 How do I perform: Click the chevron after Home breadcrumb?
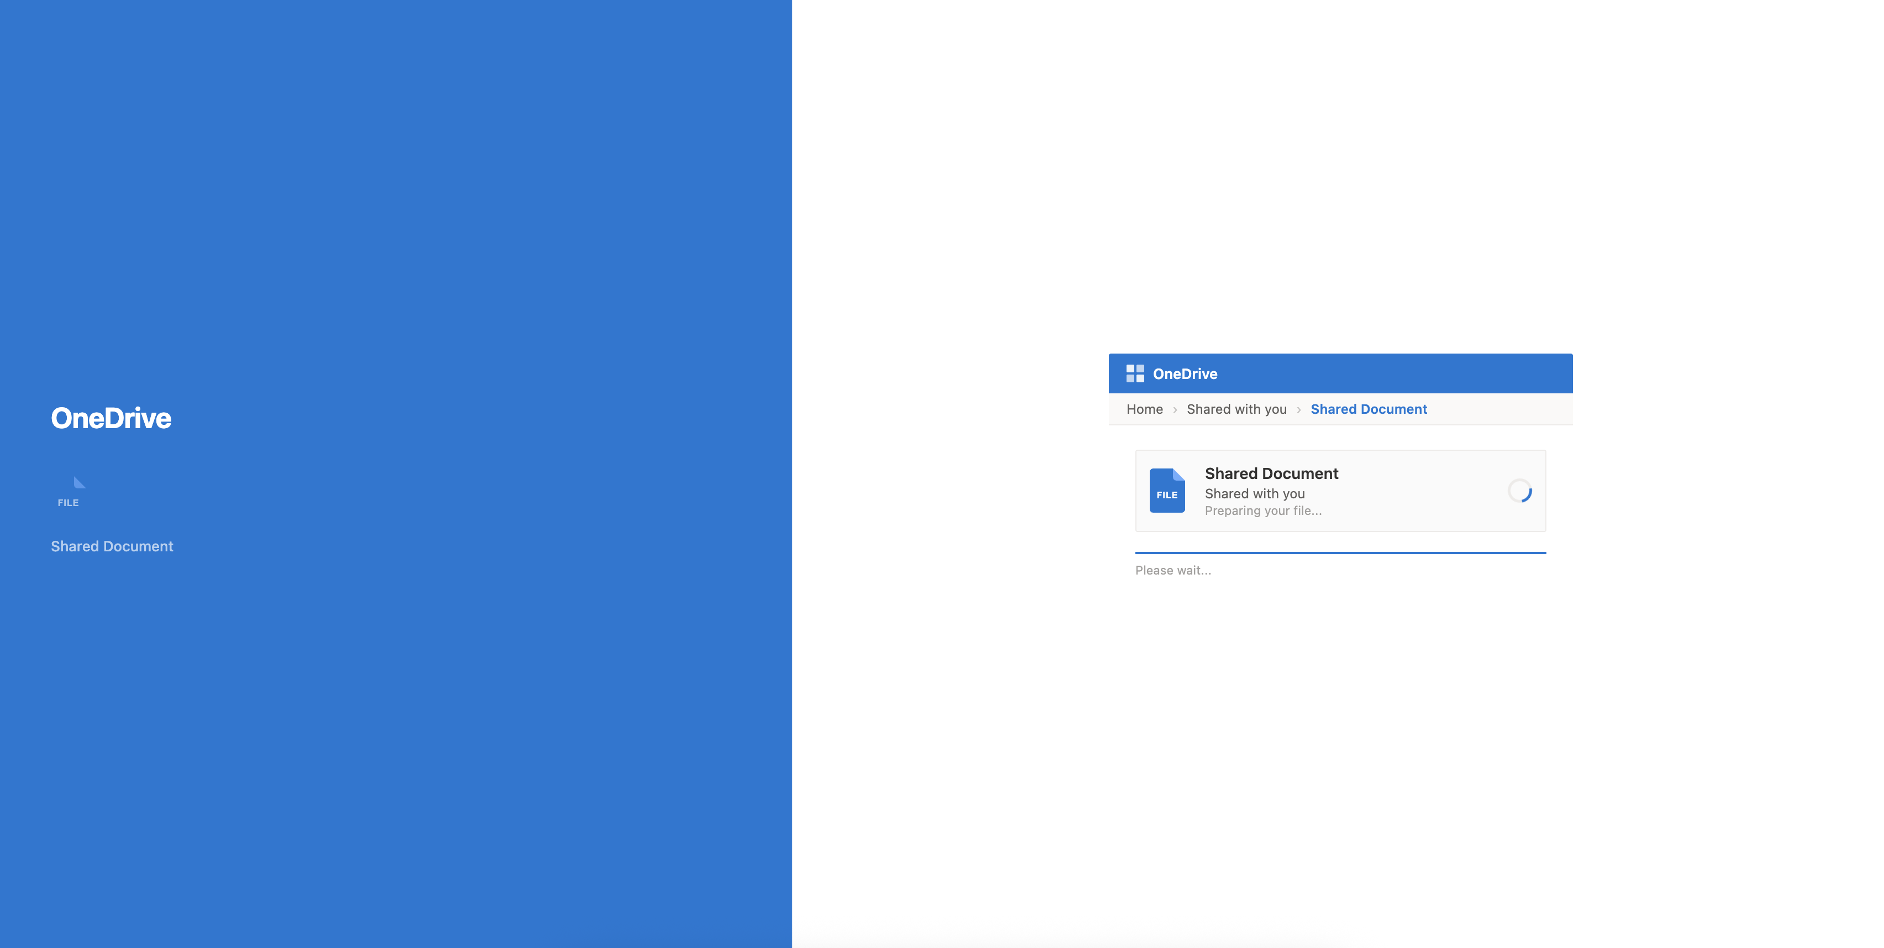click(1175, 410)
